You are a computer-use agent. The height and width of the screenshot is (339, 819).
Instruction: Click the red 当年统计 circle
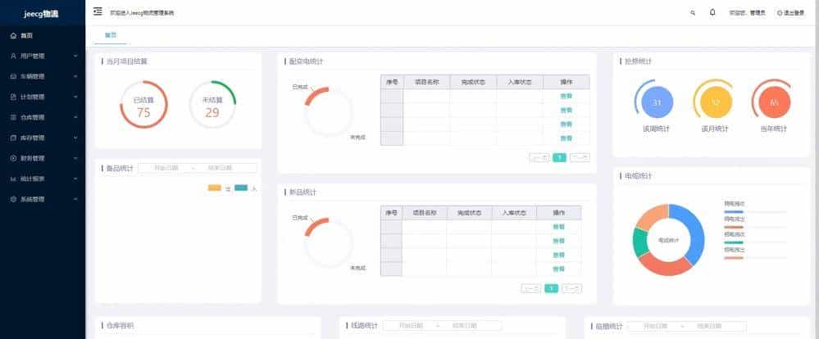(774, 102)
